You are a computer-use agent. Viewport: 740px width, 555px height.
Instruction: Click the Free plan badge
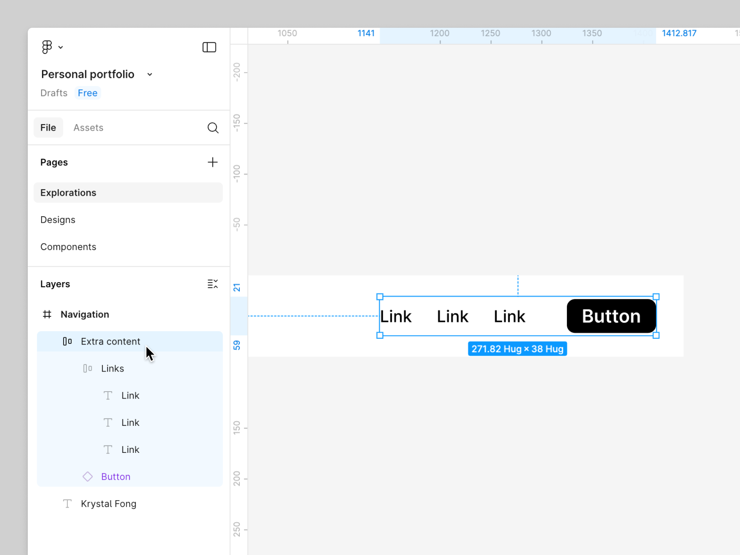(x=87, y=93)
